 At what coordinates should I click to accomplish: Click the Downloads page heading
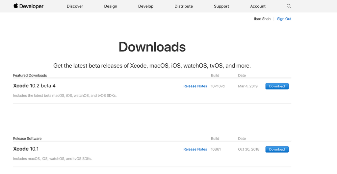pos(152,47)
